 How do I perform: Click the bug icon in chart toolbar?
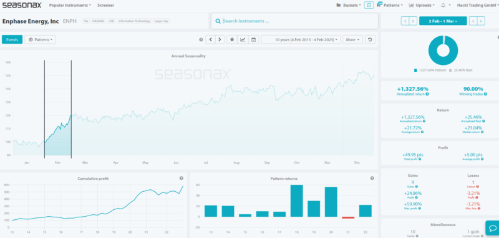tap(232, 40)
